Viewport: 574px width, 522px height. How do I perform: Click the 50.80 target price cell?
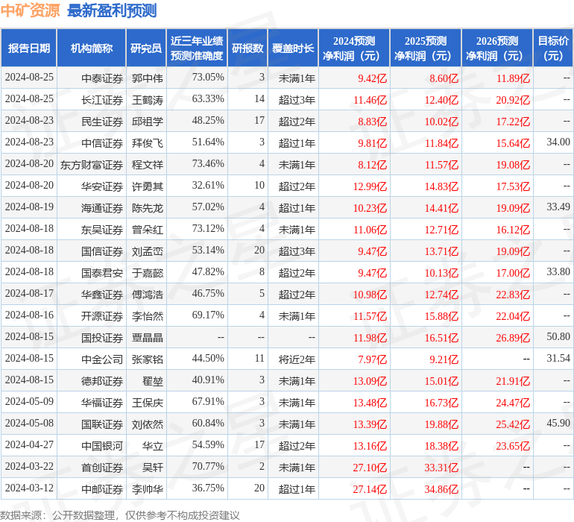click(558, 337)
